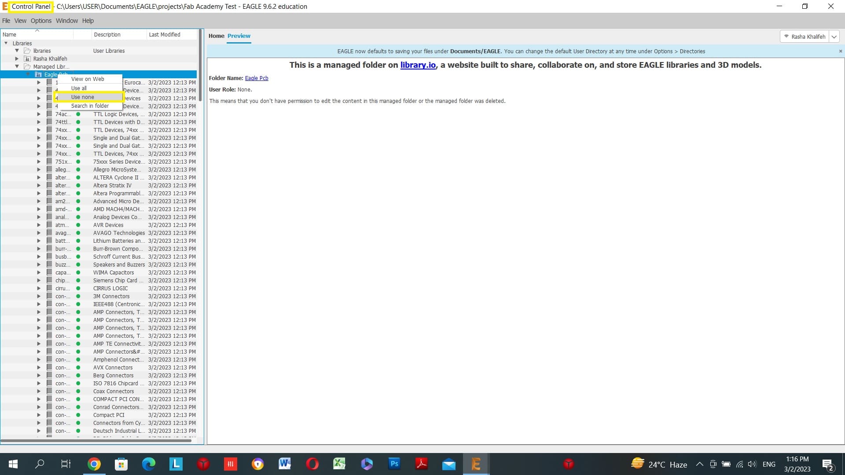Screen dimensions: 845x475
Task: Click the book icon of 74ttl library
Action: 49,122
